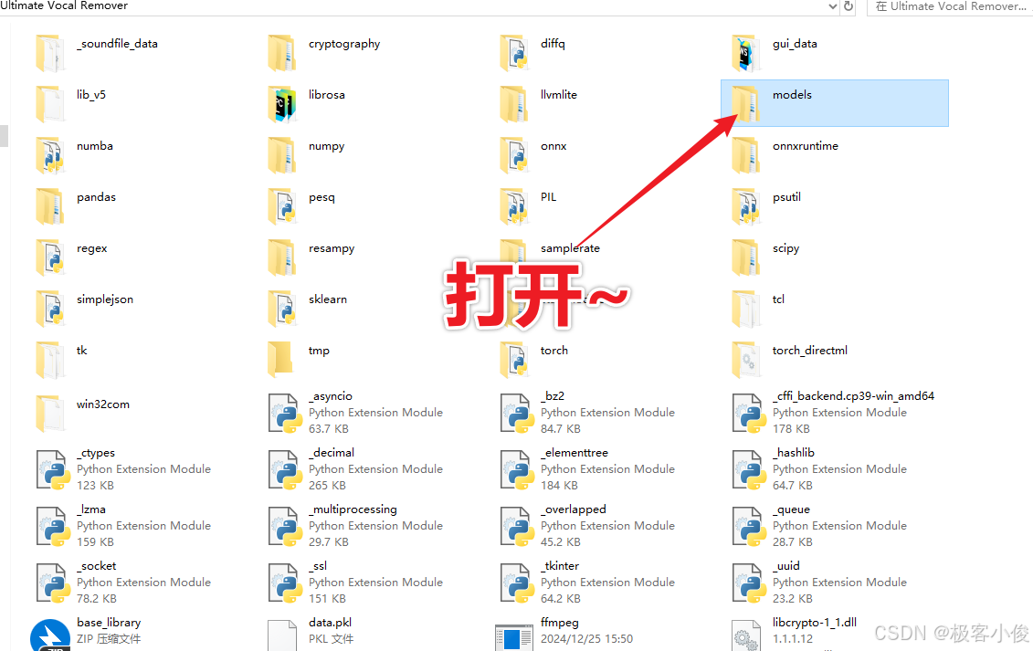Image resolution: width=1033 pixels, height=651 pixels.
Task: Click "PKL 文件" type under data.pkl
Action: 332,639
